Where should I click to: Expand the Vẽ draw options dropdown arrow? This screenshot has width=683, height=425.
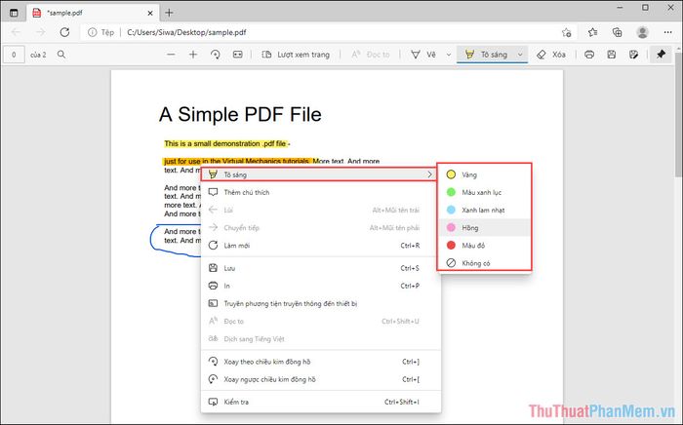pos(449,55)
